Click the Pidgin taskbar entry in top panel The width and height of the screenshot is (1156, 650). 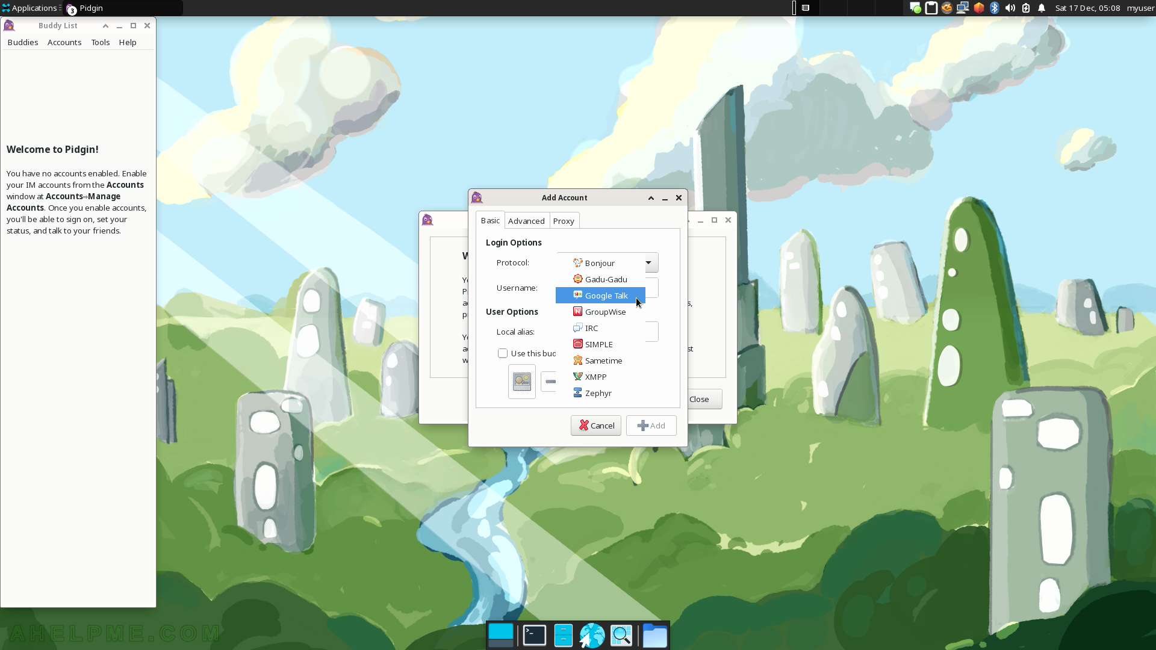(123, 8)
